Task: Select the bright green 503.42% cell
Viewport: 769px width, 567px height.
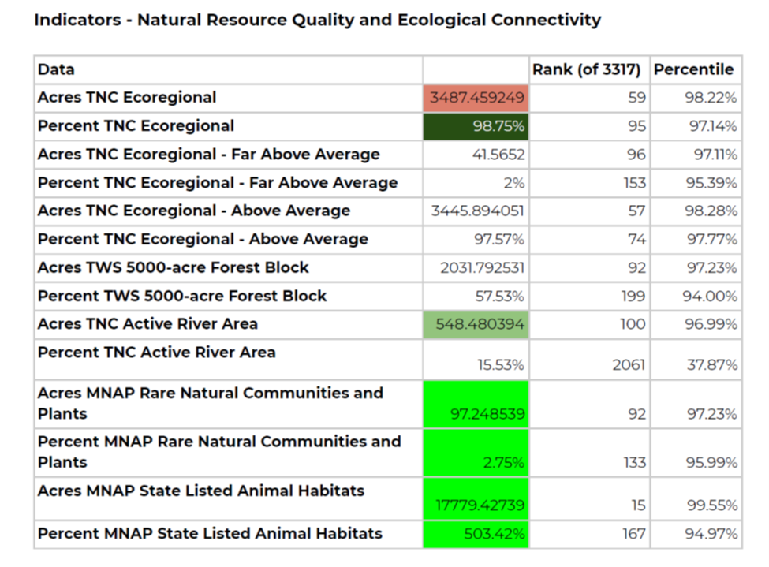Action: [x=476, y=534]
